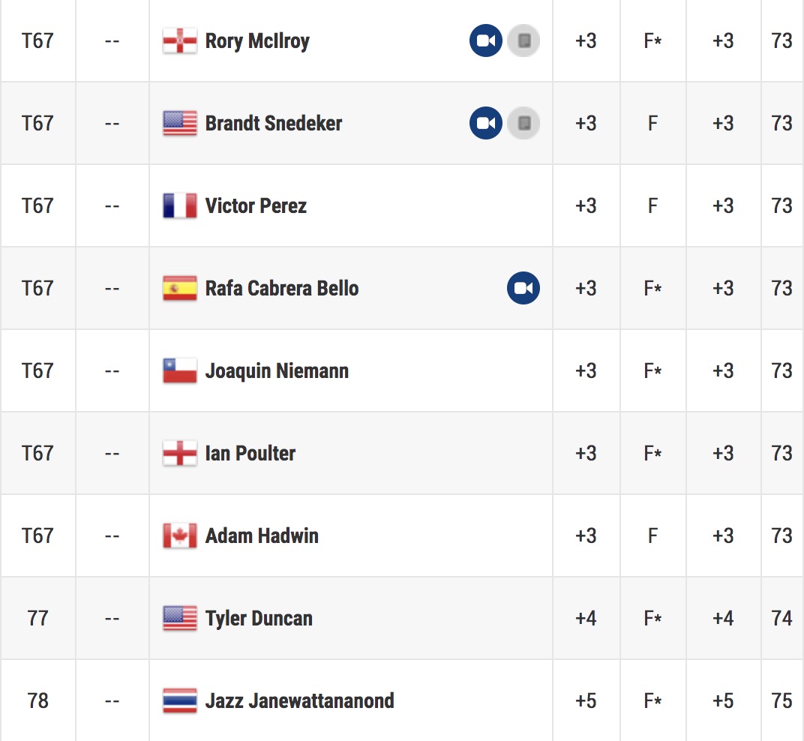
Task: Play Rafa Cabrera Bello's video icon
Action: tap(523, 288)
